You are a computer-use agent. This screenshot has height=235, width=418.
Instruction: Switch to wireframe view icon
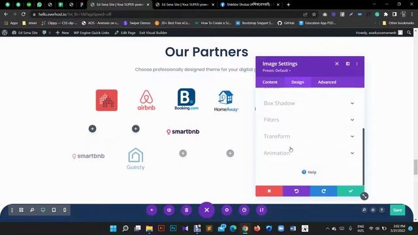21,210
